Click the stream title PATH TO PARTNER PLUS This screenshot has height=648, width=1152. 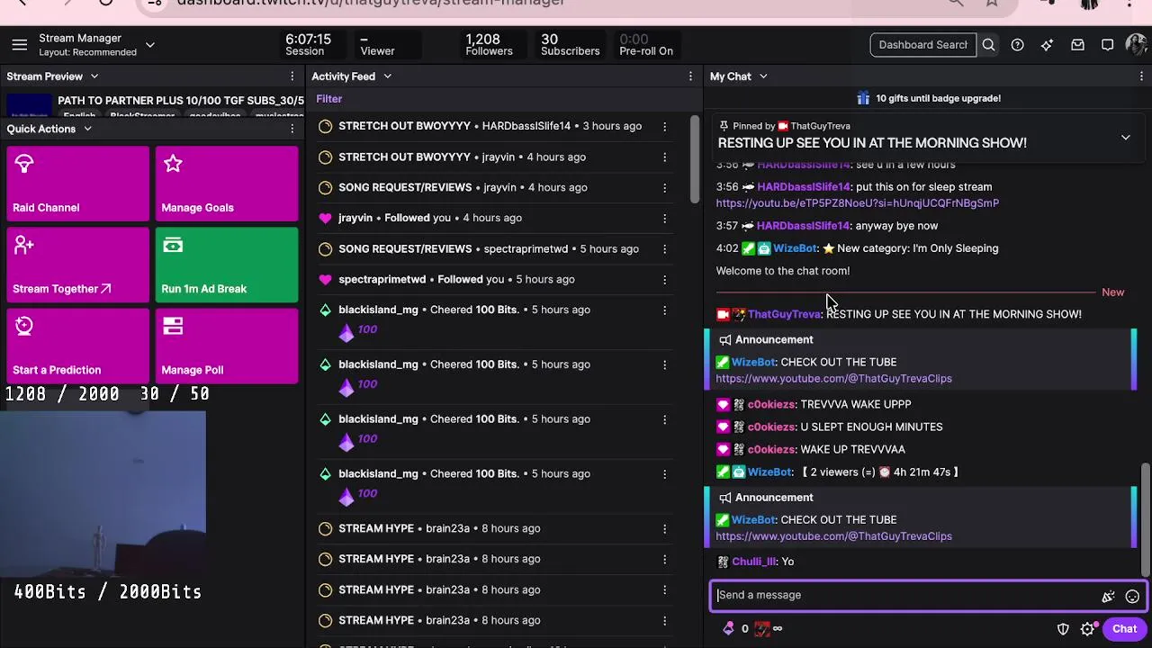(x=181, y=101)
